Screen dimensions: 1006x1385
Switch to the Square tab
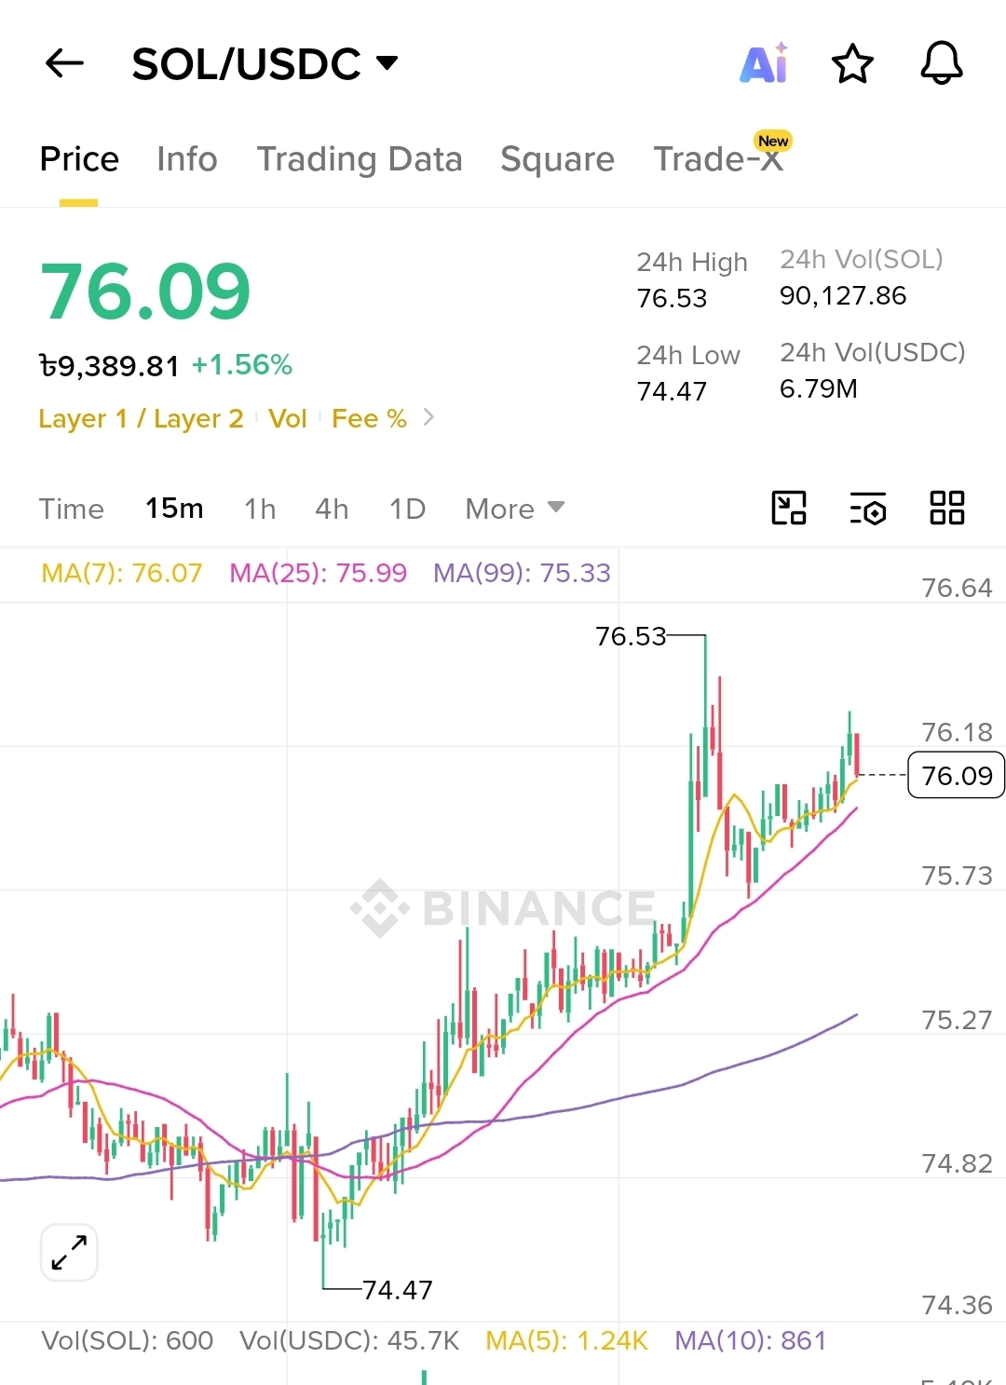click(x=557, y=159)
